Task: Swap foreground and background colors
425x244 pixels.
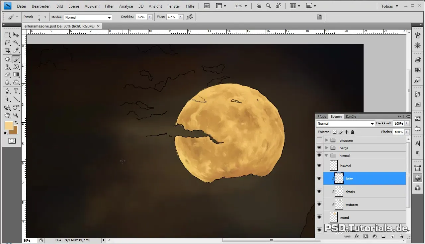Action: tap(16, 123)
